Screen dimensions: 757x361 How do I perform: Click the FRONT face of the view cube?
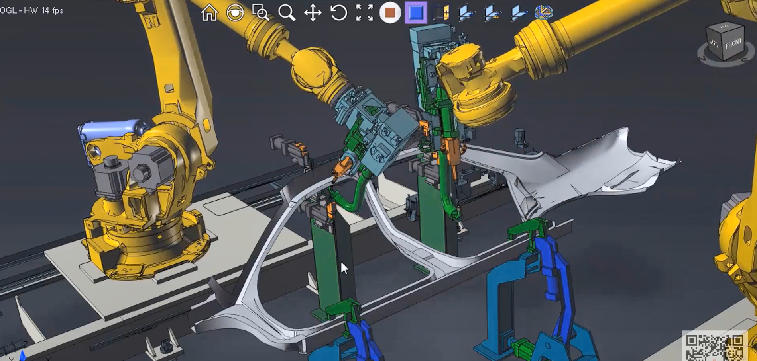(x=733, y=44)
